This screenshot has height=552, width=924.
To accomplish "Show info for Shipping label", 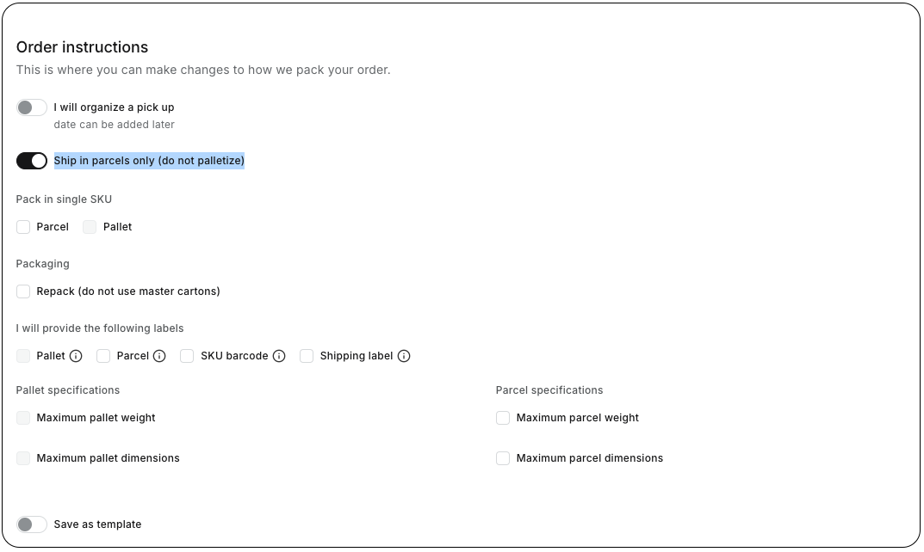I will tap(404, 356).
